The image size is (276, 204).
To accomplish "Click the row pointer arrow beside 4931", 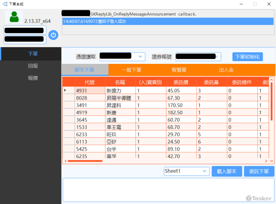I will click(65, 90).
